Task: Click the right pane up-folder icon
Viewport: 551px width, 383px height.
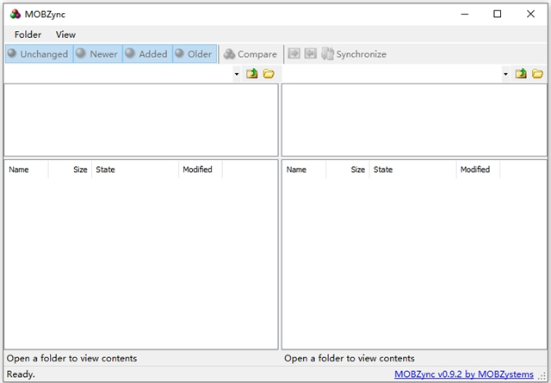Action: point(521,73)
